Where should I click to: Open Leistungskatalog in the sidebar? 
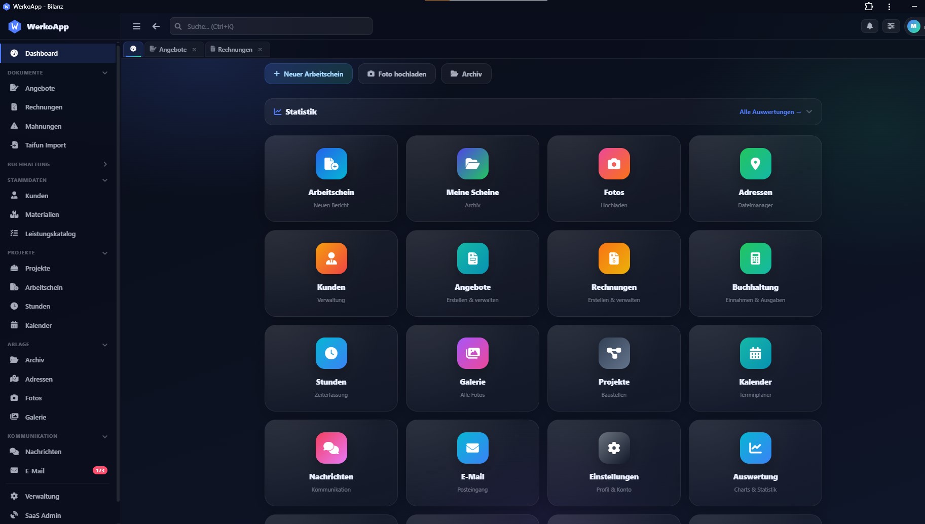[58, 234]
